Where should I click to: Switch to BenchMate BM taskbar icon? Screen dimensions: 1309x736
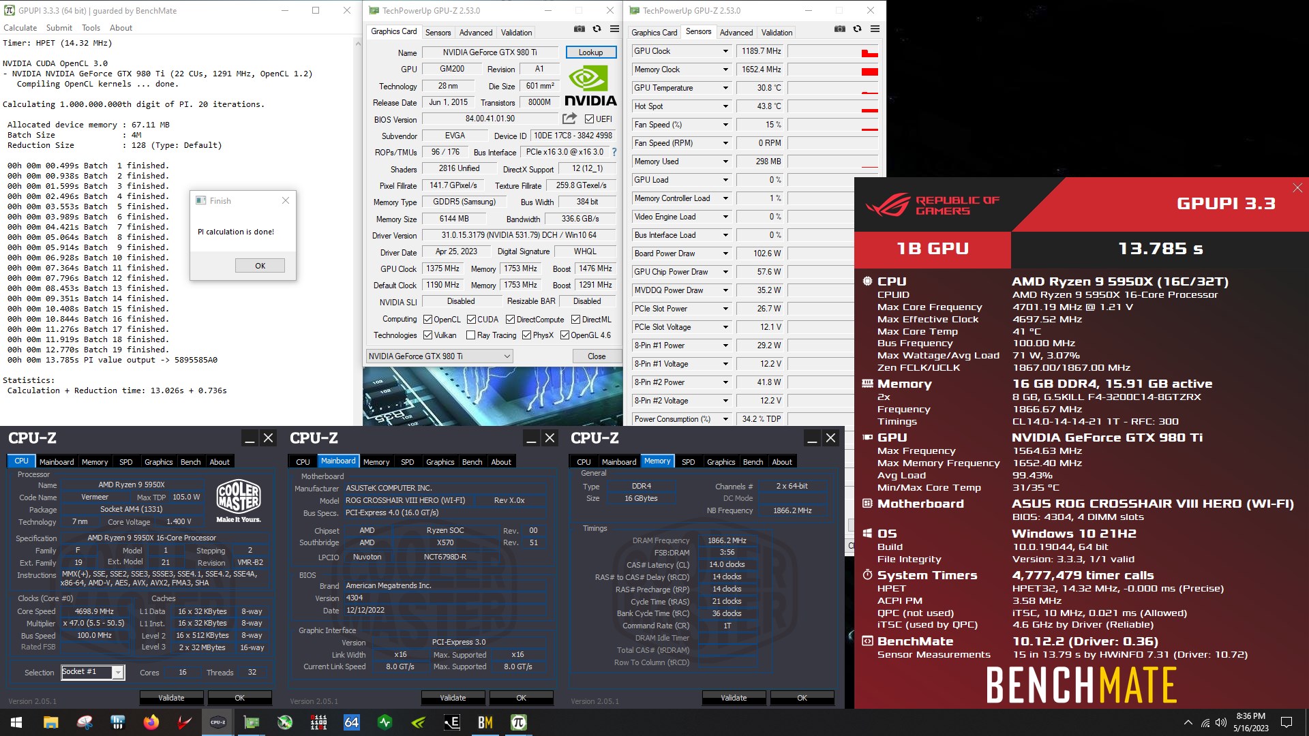(x=485, y=722)
